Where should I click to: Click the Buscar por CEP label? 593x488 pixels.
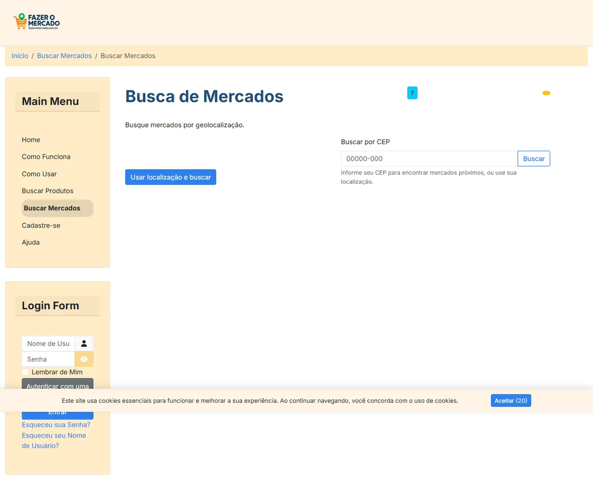click(366, 142)
